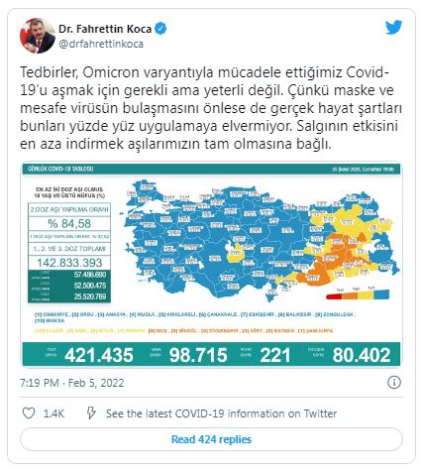Image resolution: width=422 pixels, height=471 pixels.
Task: Open the tweet info circle icon
Action: tap(394, 382)
